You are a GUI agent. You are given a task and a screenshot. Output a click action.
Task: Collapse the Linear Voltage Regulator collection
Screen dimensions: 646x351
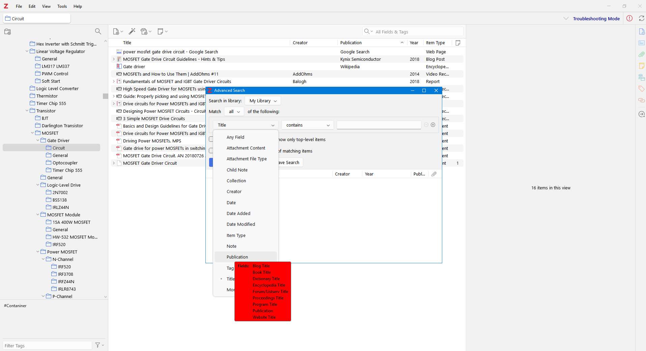[x=27, y=52]
